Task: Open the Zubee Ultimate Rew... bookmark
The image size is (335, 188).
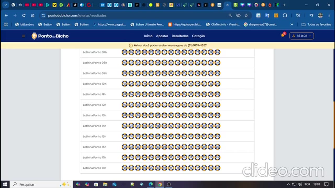Action: click(x=147, y=24)
